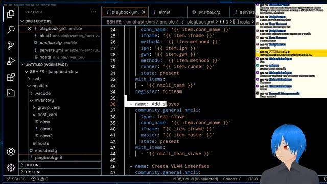This screenshot has width=327, height=184.
Task: Open the Search view in activity bar
Action: click(x=11, y=30)
